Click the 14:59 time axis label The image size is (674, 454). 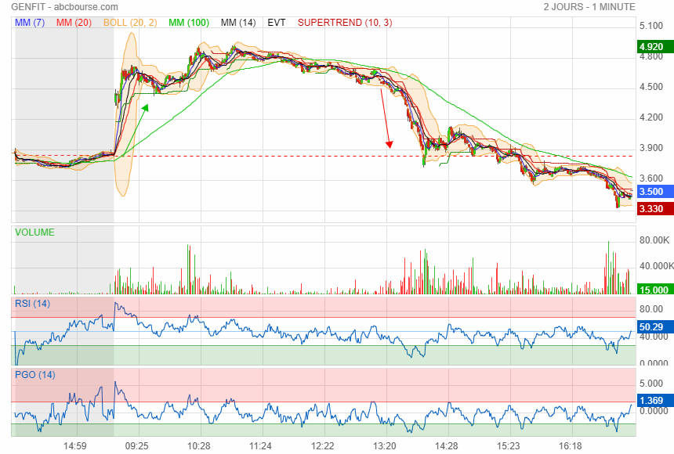tap(74, 446)
